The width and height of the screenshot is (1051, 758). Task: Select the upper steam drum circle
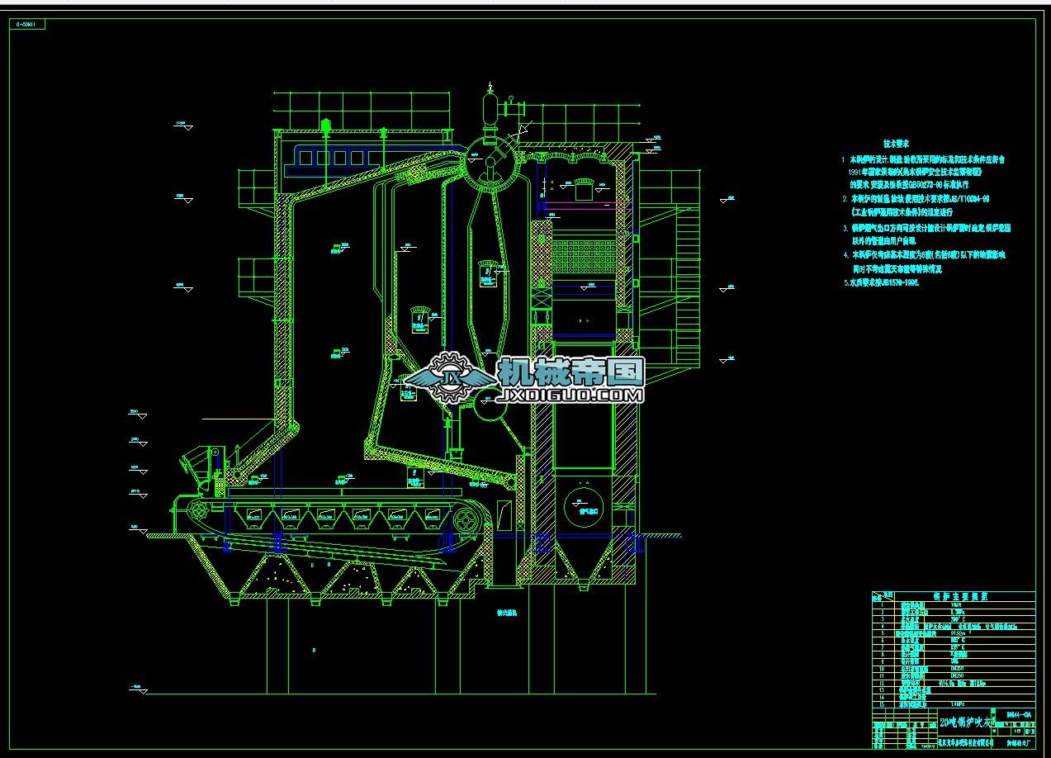tap(490, 162)
